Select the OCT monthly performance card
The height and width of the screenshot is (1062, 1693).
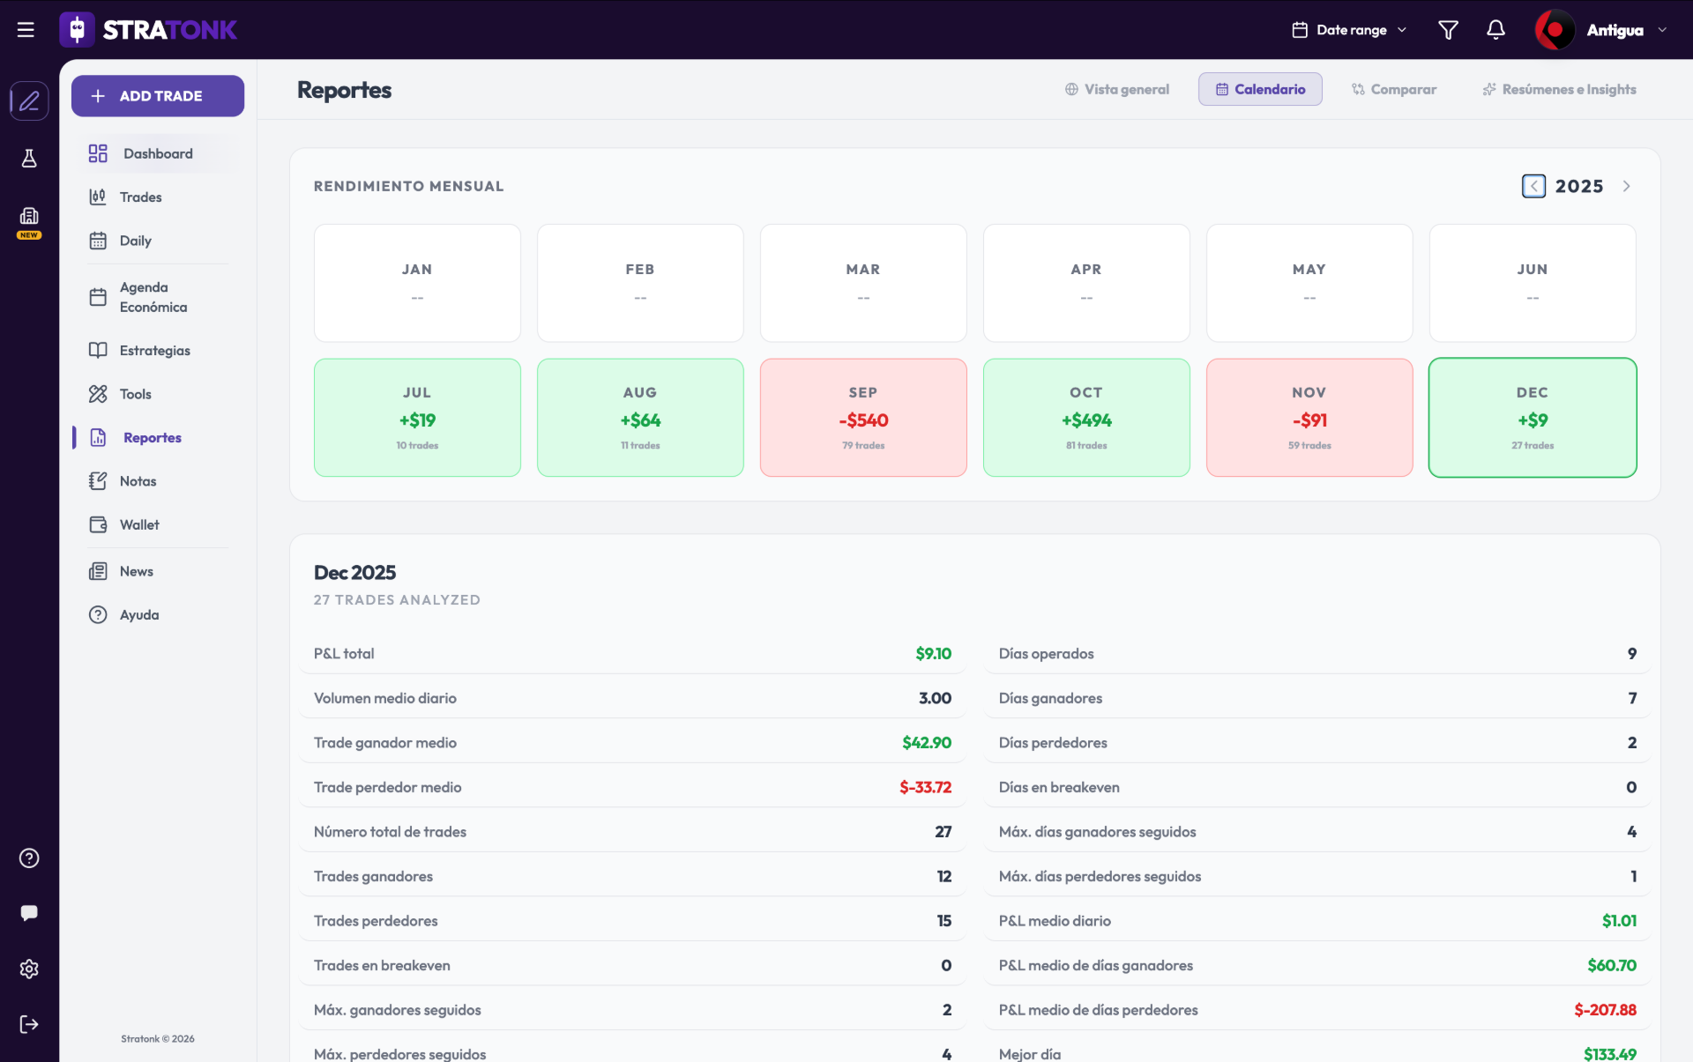coord(1086,418)
